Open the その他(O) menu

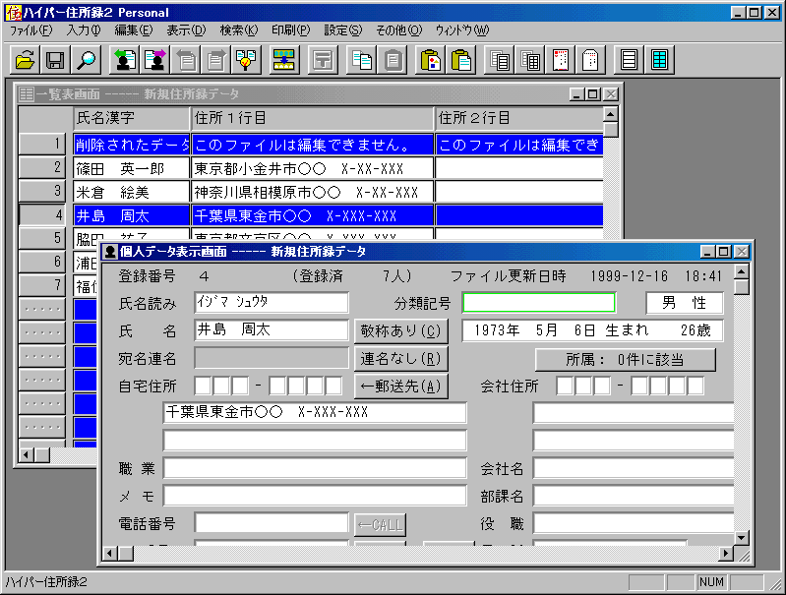[x=399, y=30]
